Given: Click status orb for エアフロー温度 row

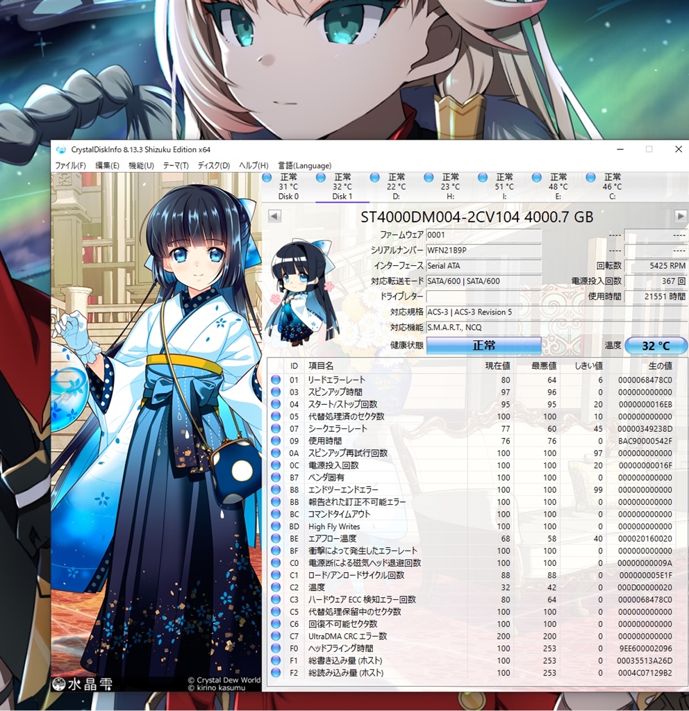Looking at the screenshot, I should click(x=276, y=539).
